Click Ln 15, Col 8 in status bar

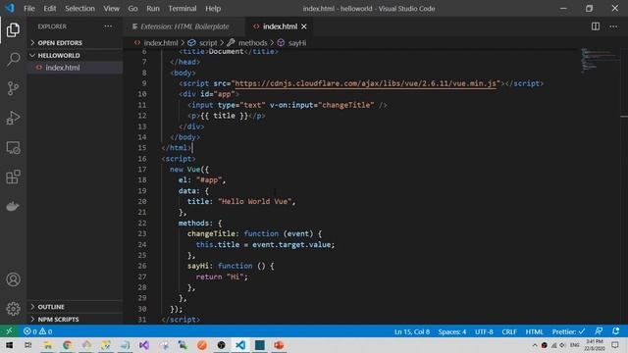tap(412, 331)
